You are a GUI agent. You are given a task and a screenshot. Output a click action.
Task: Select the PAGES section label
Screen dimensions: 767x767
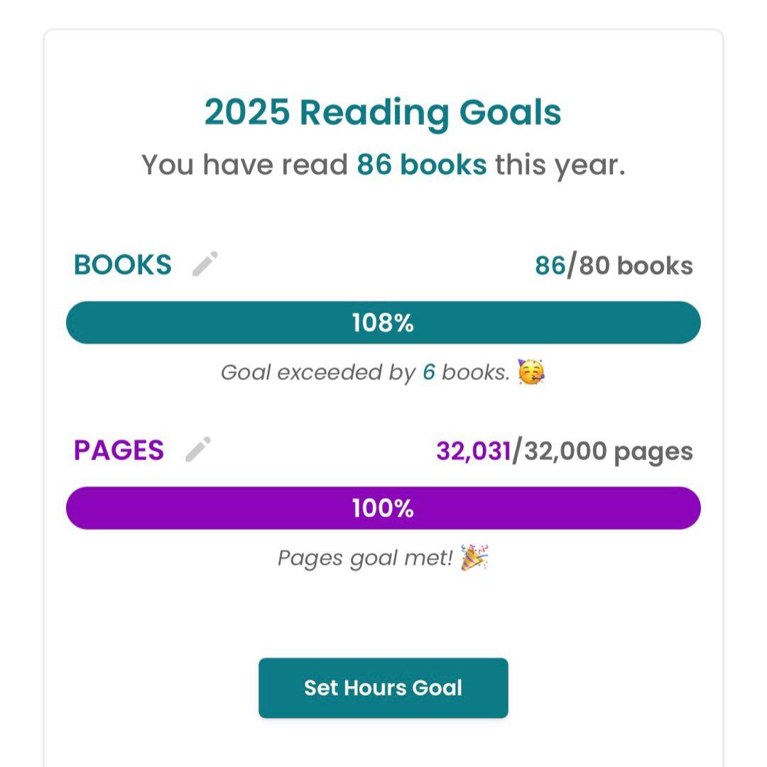[x=119, y=450]
